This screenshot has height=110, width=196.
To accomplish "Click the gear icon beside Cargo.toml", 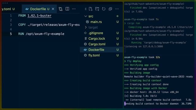I will (x=85, y=44).
